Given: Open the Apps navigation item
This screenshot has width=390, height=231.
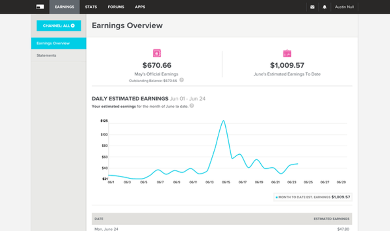Looking at the screenshot, I should coord(140,7).
